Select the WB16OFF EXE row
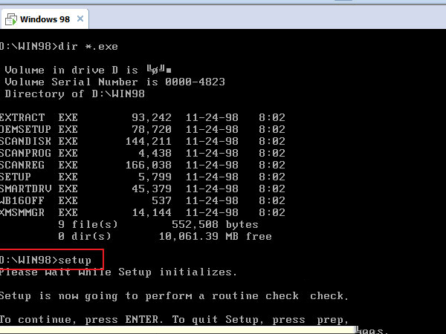 (x=142, y=201)
